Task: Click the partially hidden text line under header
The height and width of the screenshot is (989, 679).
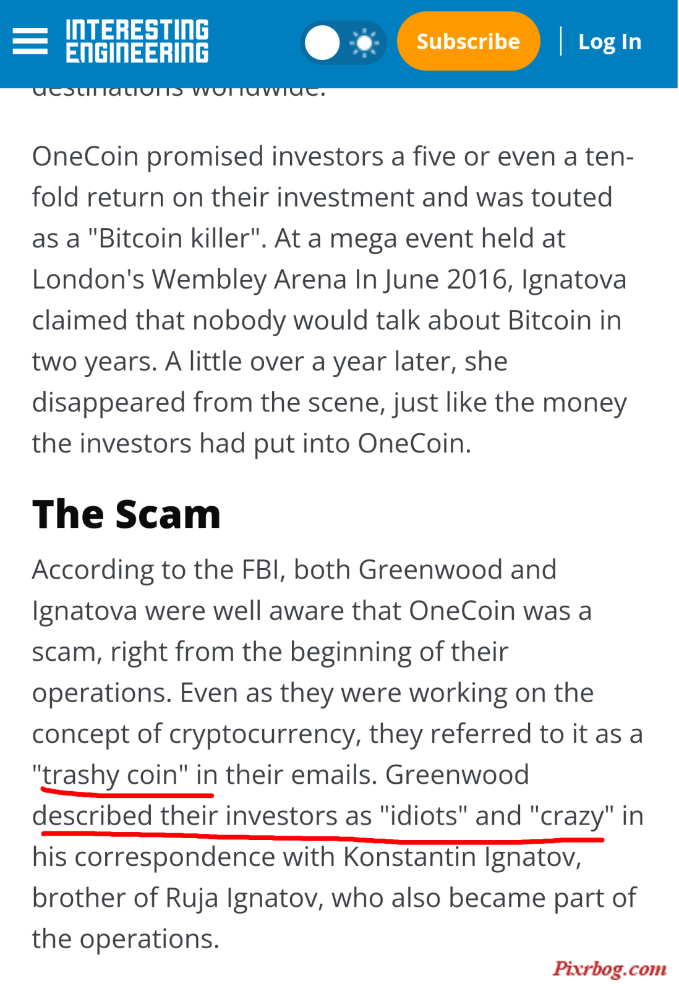Action: 179,93
